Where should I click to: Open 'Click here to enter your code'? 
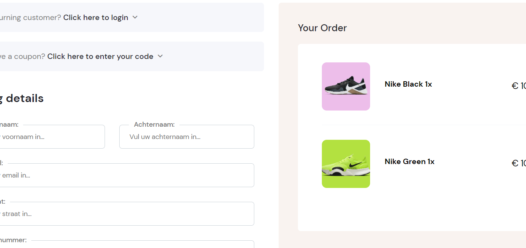coord(100,56)
